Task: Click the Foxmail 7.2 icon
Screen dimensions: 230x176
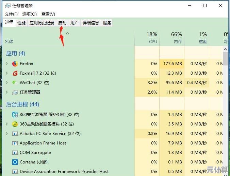Action: (15, 73)
